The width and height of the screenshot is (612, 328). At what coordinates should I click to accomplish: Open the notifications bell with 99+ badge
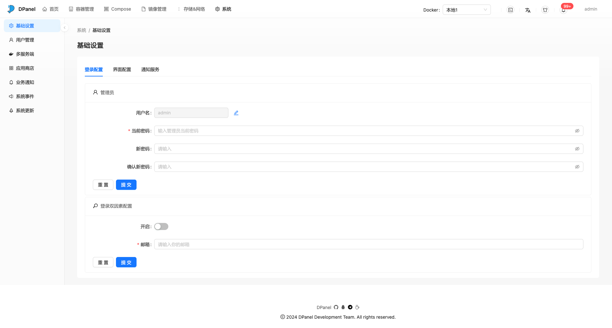pyautogui.click(x=563, y=10)
